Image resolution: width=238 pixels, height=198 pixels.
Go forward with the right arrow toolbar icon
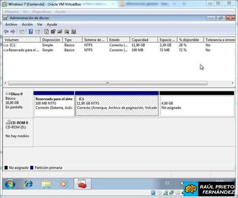[x=13, y=32]
